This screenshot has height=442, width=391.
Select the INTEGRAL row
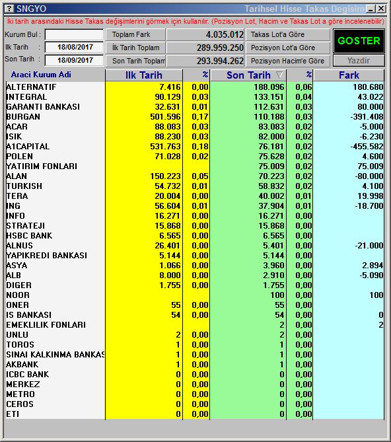tap(195, 96)
